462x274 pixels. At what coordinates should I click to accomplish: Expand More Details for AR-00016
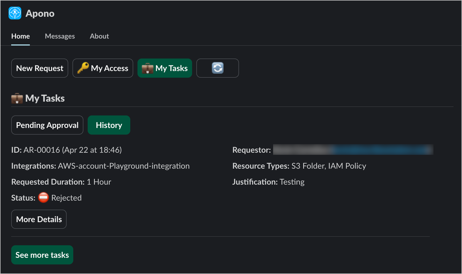[39, 219]
